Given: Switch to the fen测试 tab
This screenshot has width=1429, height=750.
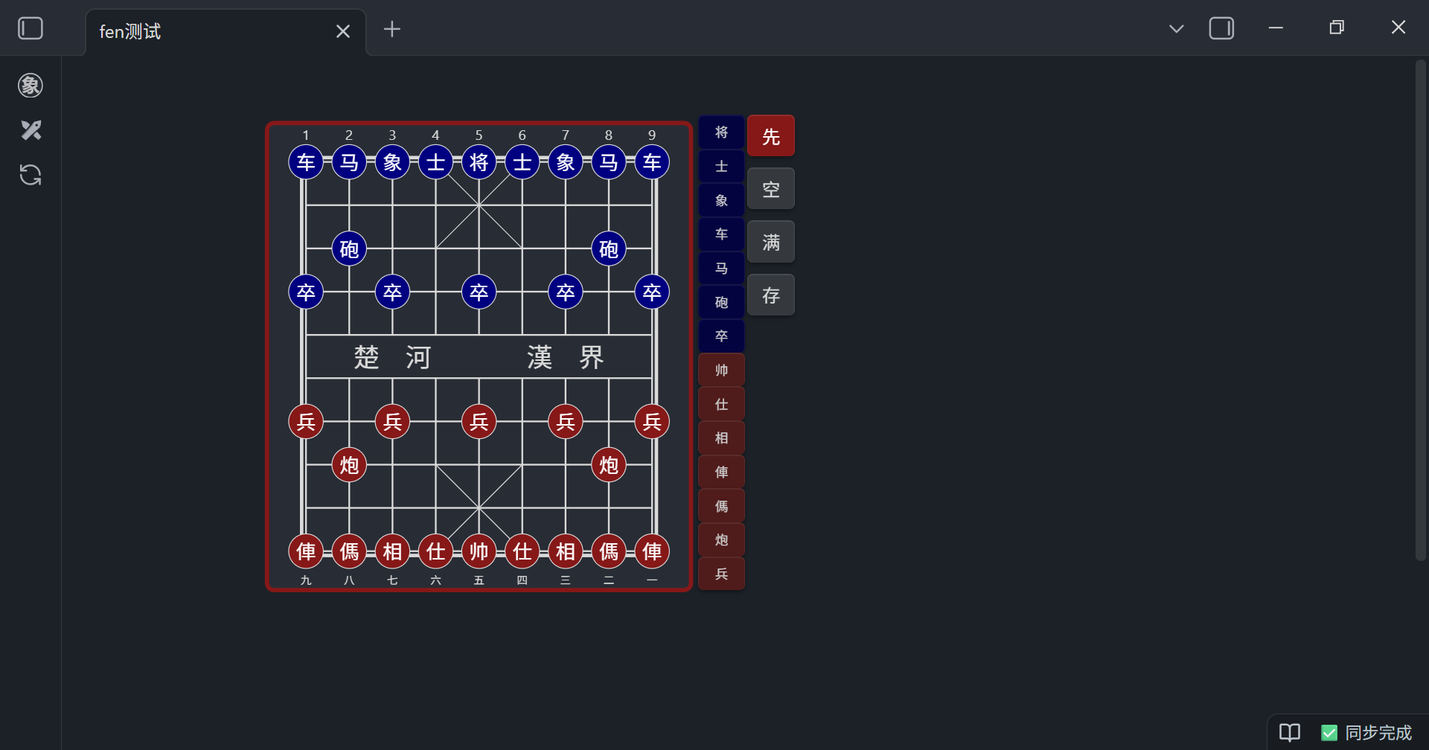Looking at the screenshot, I should (x=226, y=31).
